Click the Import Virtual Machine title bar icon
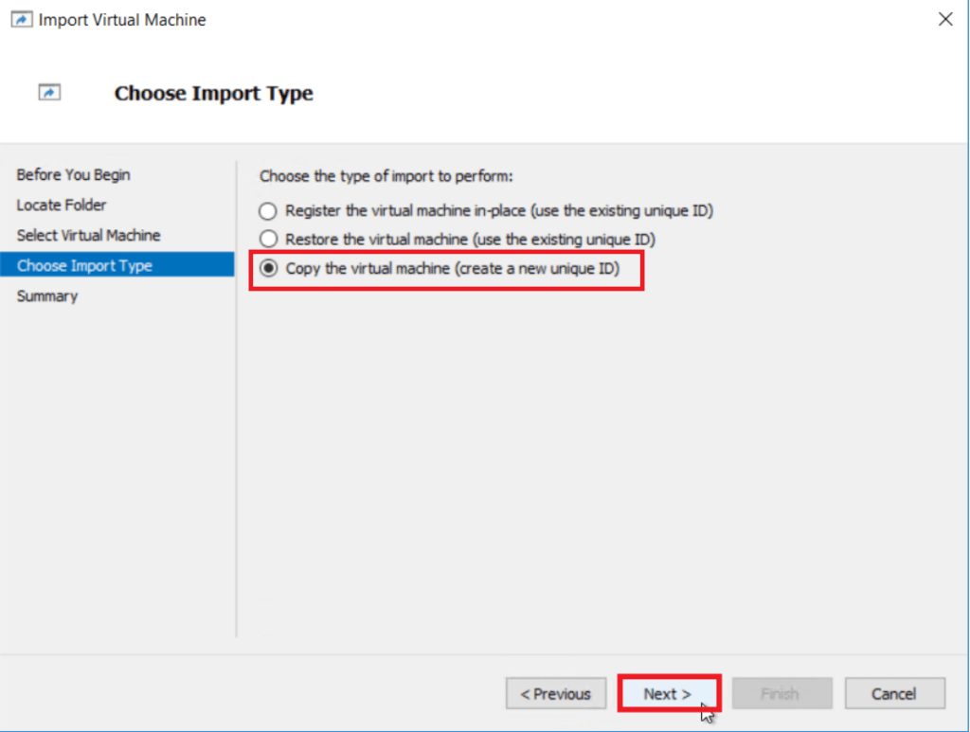Viewport: 970px width, 732px height. coord(21,18)
